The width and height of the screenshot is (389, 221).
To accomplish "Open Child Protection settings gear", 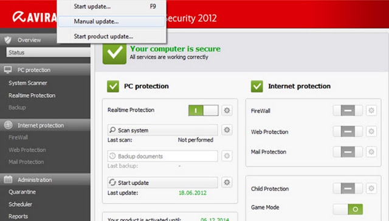I will [x=371, y=189].
